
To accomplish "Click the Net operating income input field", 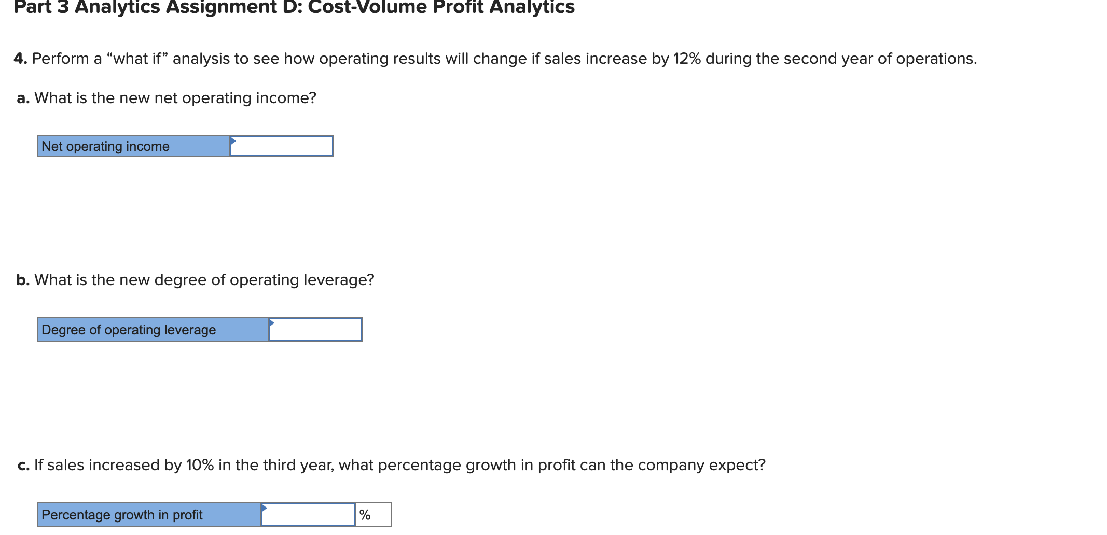I will (283, 146).
